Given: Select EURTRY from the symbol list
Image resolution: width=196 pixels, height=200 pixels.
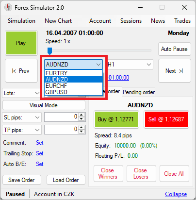Looking at the screenshot, I should coord(74,73).
